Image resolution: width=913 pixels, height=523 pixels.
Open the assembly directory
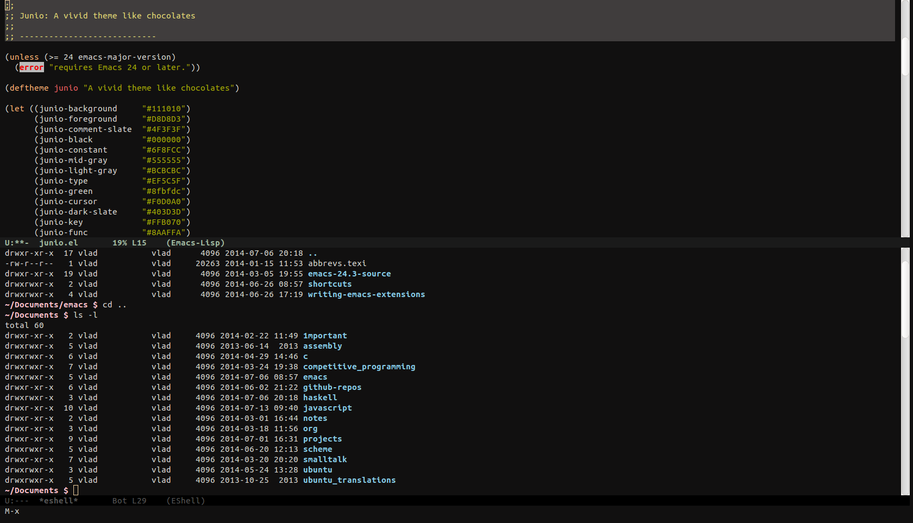[x=322, y=346]
